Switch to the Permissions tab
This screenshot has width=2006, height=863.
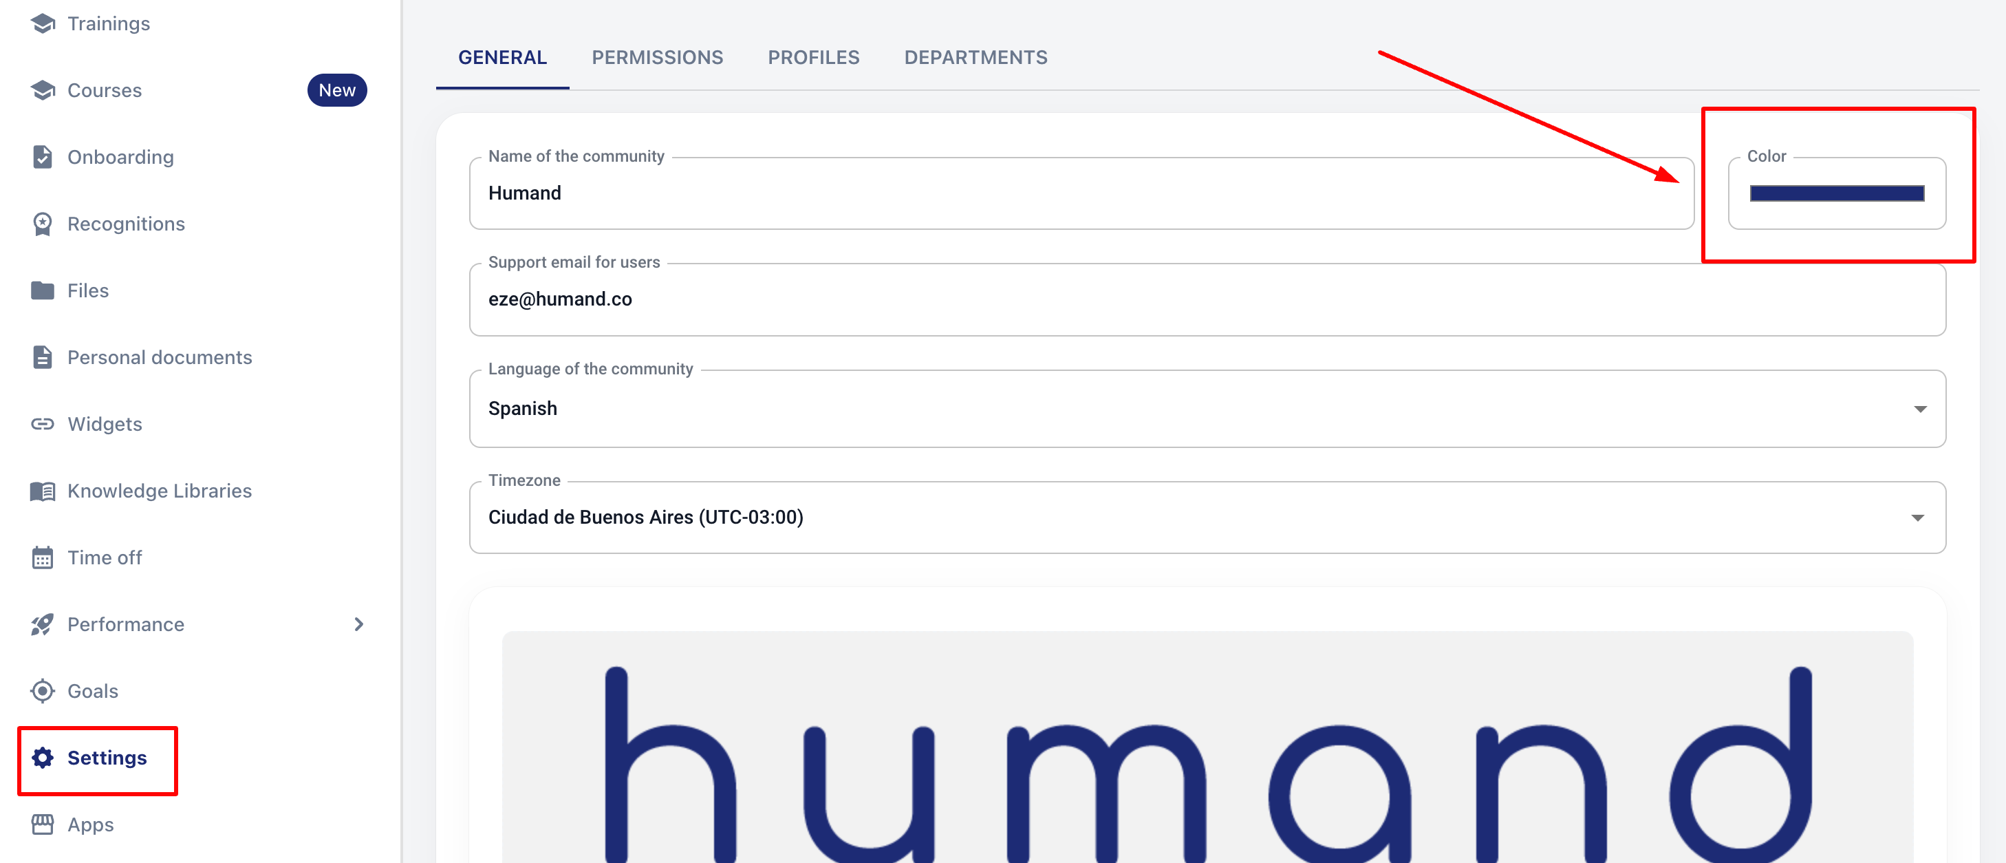coord(656,58)
